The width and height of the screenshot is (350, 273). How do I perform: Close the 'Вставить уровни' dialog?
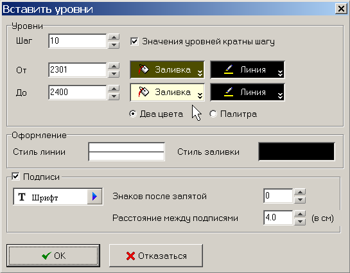[341, 9]
